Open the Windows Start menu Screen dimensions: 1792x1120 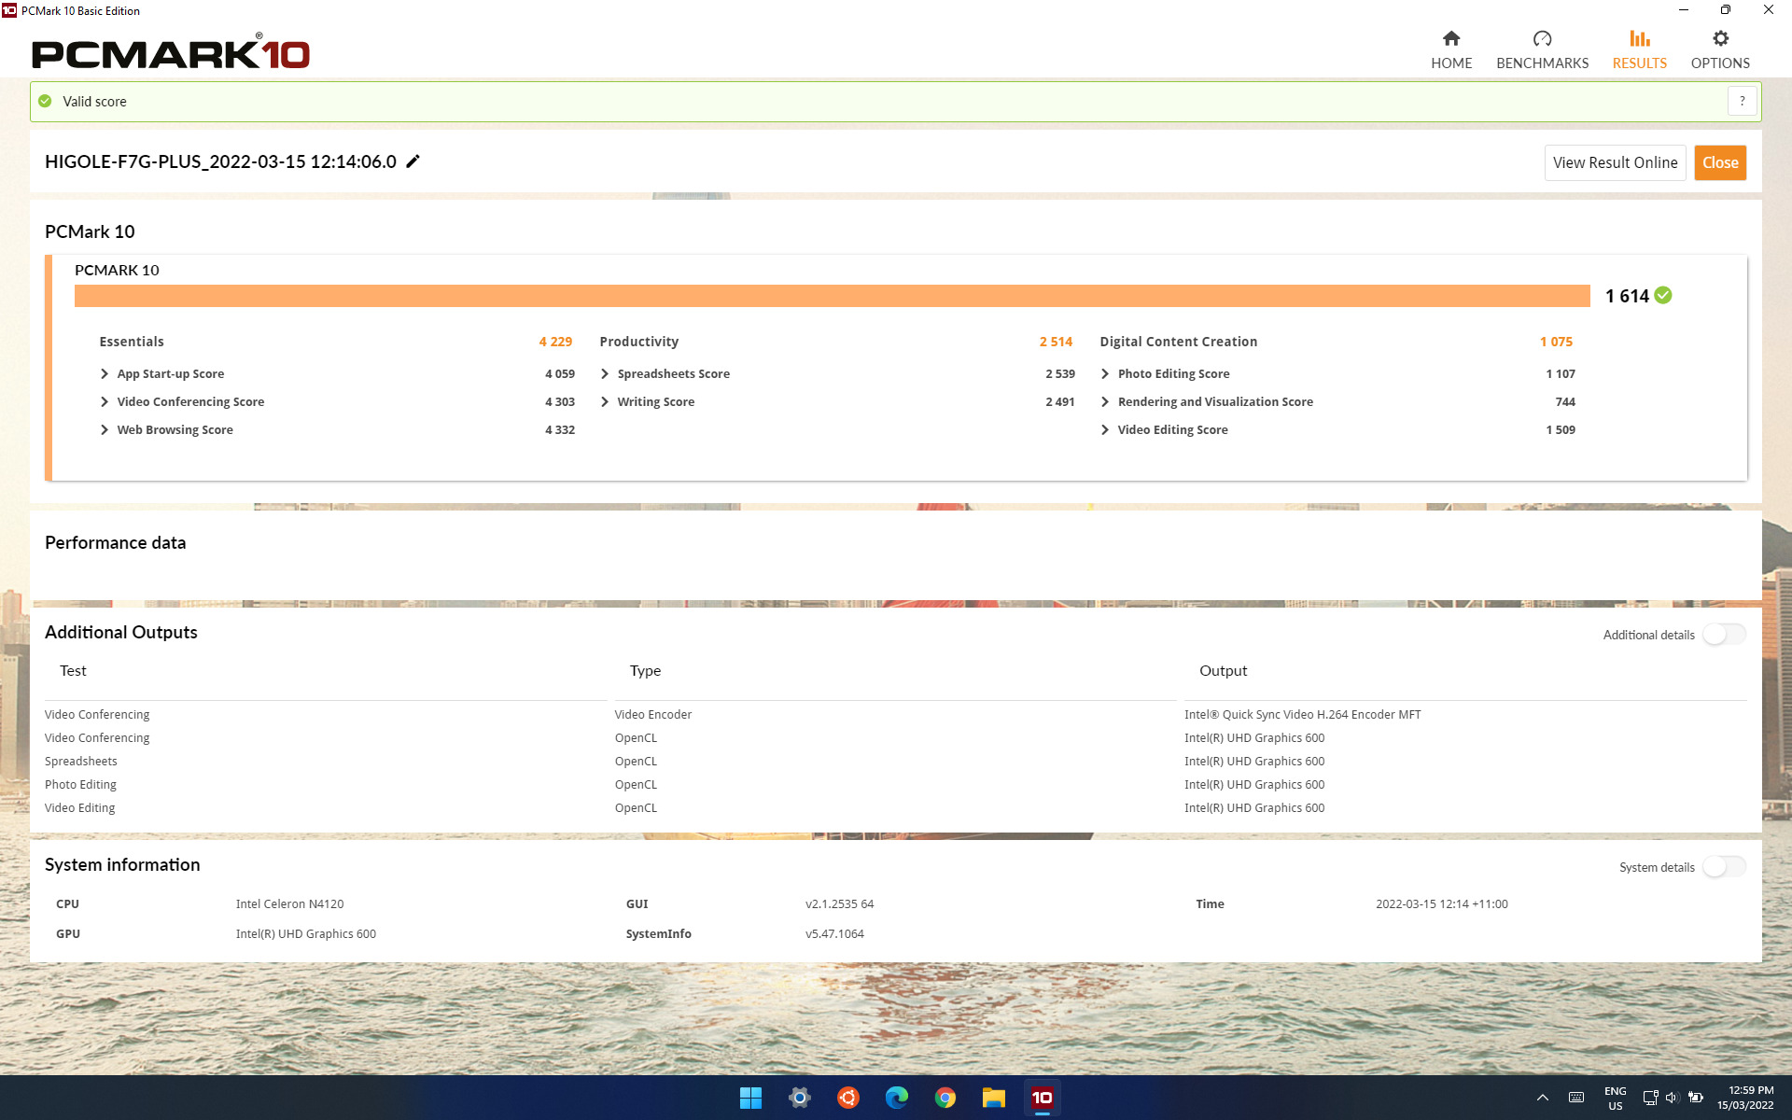(750, 1098)
